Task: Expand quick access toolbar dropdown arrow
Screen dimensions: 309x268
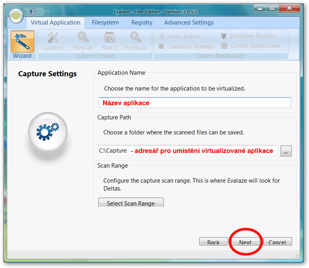Action: pos(48,11)
